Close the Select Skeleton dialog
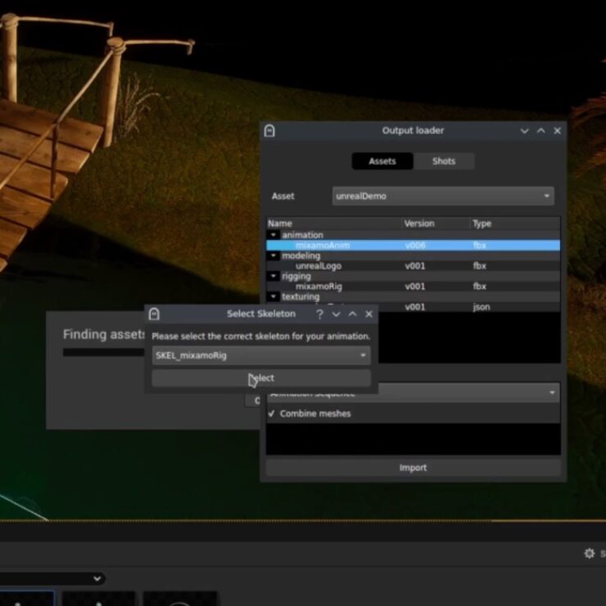This screenshot has width=606, height=606. pos(369,314)
